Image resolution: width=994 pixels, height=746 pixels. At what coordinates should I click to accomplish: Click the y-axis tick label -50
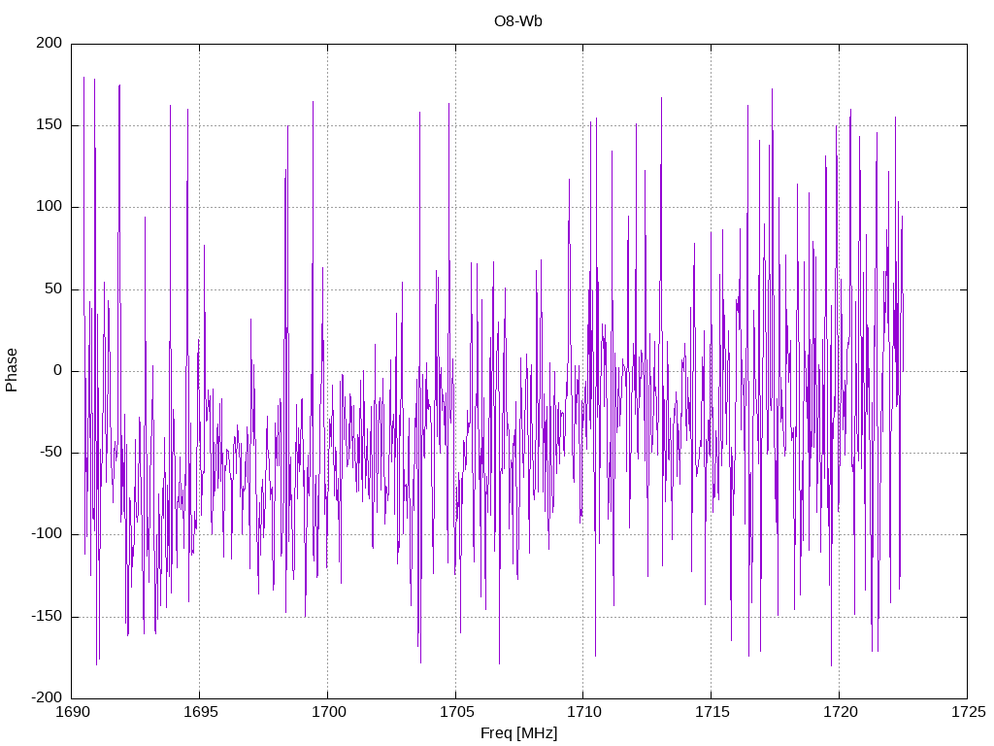coord(51,453)
